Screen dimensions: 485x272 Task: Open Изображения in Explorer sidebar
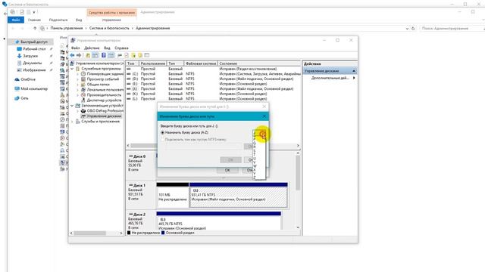(34, 70)
